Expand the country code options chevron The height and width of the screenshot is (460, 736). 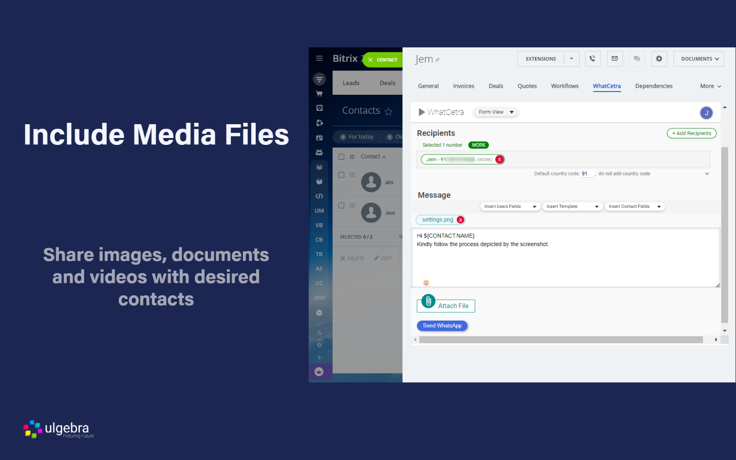tap(707, 174)
